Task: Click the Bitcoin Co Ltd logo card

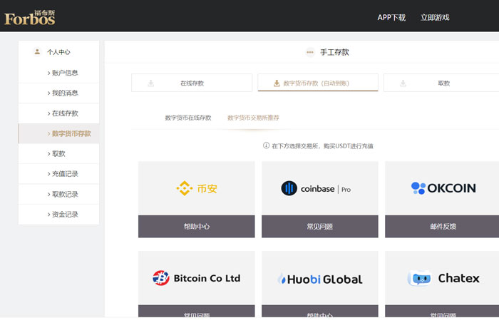Action: tap(196, 278)
